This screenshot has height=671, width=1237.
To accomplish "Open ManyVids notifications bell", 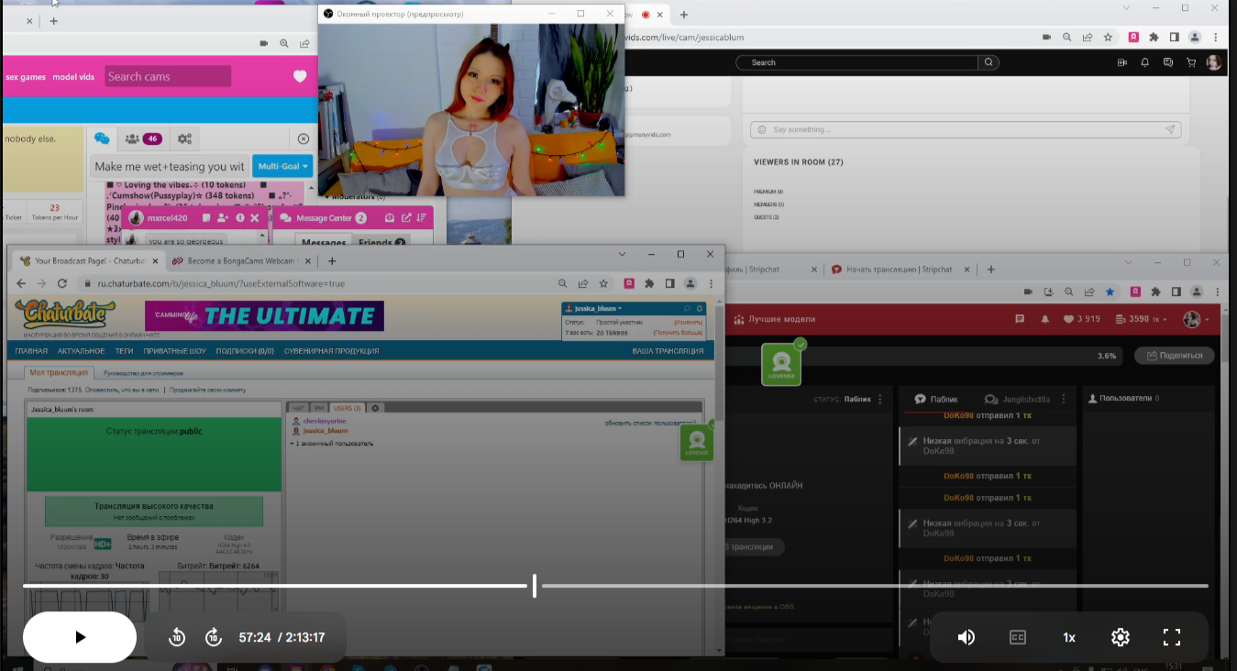I will (1144, 62).
